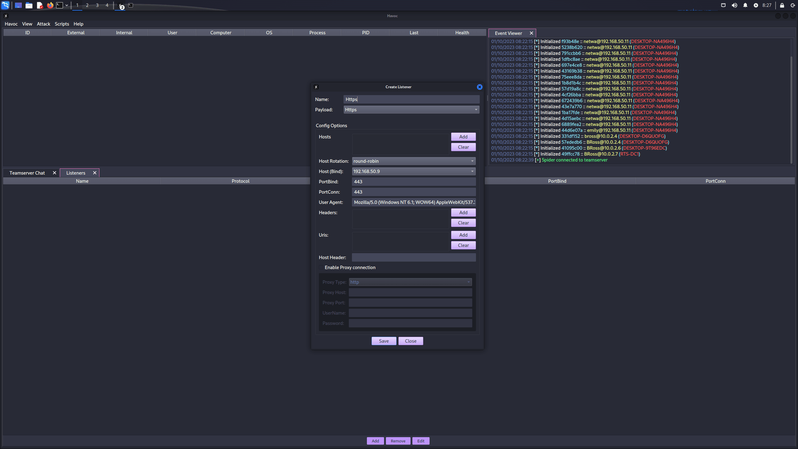
Task: Click the Add listener button at bottom
Action: pos(375,441)
